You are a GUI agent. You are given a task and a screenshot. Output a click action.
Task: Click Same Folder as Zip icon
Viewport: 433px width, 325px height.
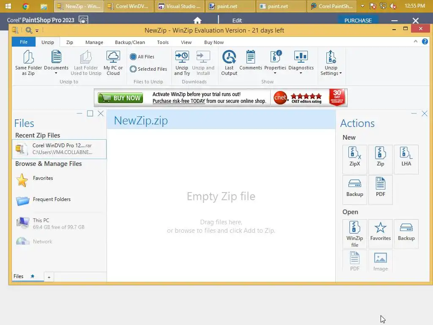(28, 63)
